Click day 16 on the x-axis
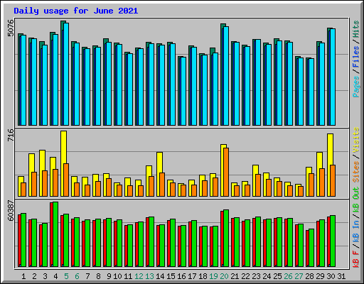The height and width of the screenshot is (284, 364). tap(181, 276)
